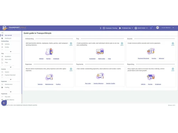Screen dimensions: 178x133
Task: Click the Learn icon in the Trip card
Action: coord(122,43)
